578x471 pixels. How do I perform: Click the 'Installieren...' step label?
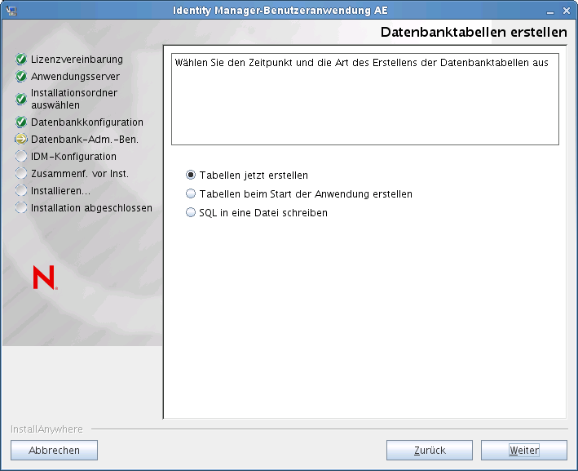[60, 191]
